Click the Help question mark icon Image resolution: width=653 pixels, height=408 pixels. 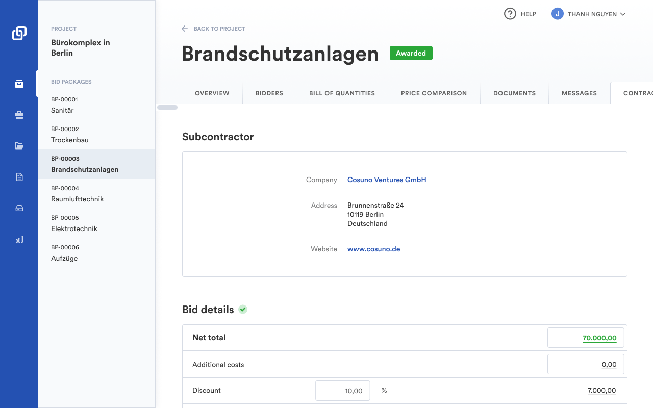510,14
